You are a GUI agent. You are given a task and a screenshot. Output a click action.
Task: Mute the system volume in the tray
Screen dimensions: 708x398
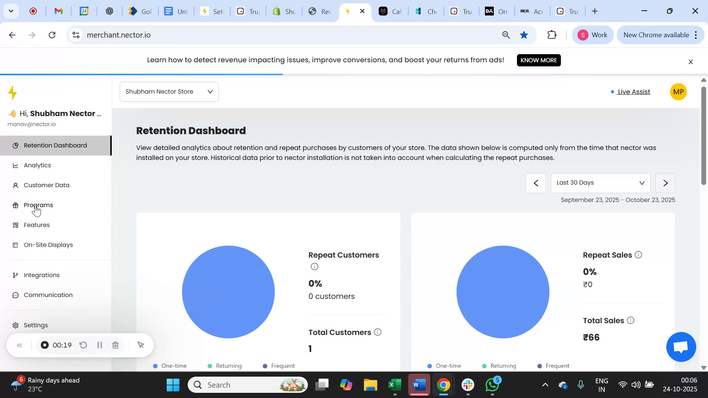click(636, 384)
